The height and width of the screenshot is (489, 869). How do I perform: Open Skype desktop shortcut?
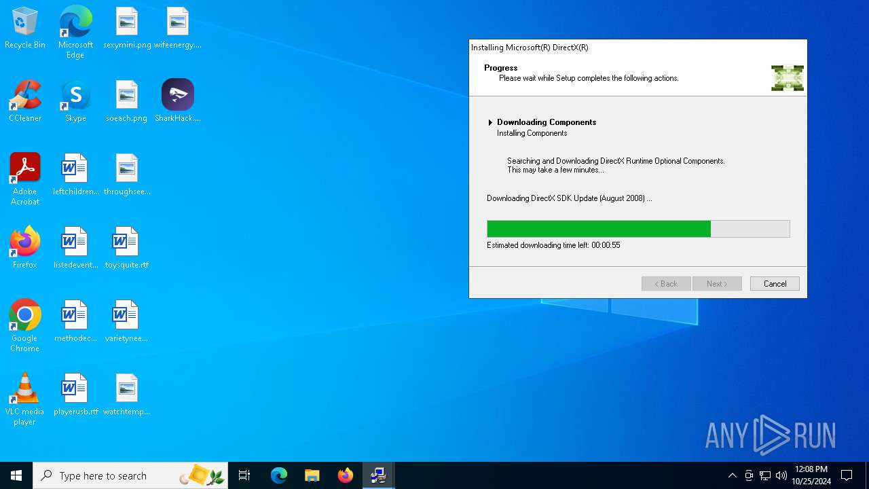click(x=75, y=101)
